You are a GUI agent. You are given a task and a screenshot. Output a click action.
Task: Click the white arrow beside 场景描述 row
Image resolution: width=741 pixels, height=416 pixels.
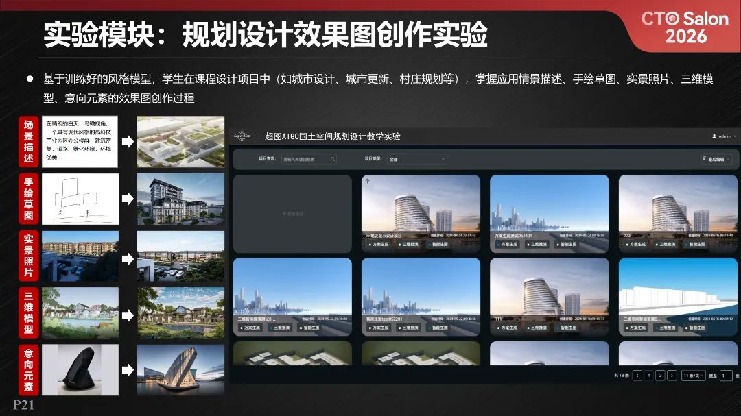coord(128,142)
